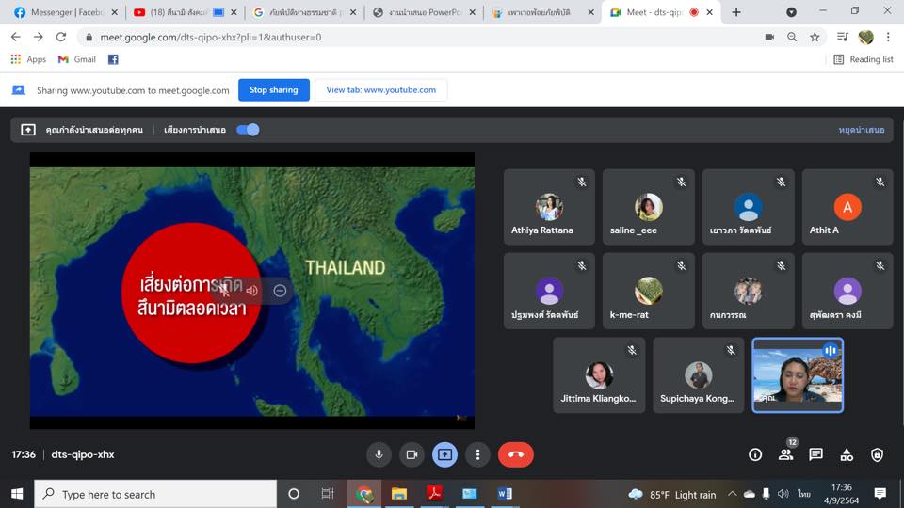Click View tab: www.youtube.com link
904x508 pixels.
coord(381,90)
